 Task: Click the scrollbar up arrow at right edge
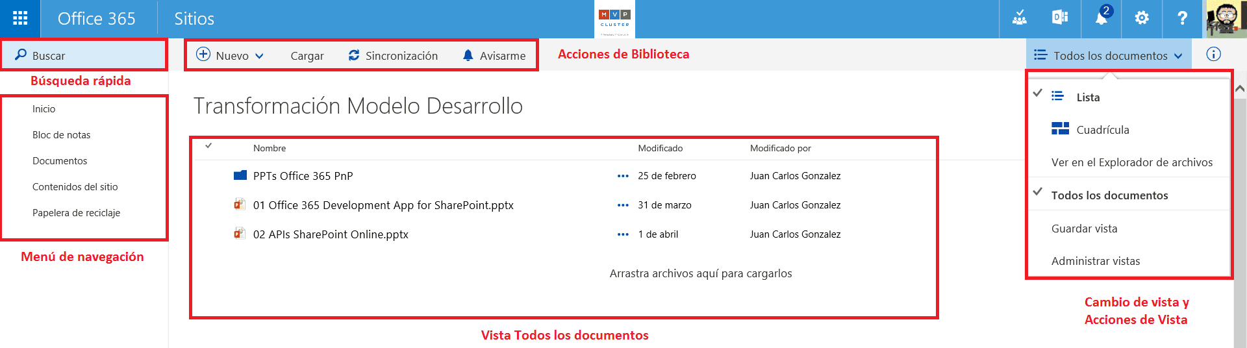[x=1240, y=89]
